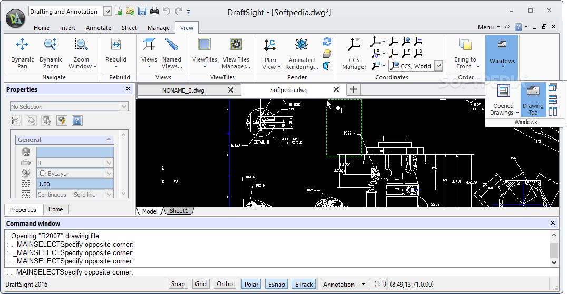Toggle Ortho mode
567x294 pixels.
click(224, 284)
